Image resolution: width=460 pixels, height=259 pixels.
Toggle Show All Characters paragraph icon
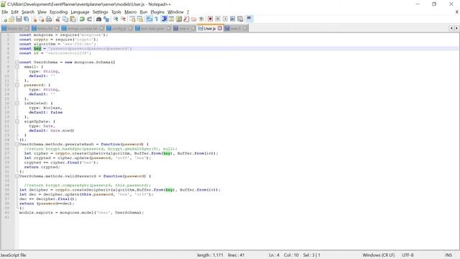[x=157, y=19]
